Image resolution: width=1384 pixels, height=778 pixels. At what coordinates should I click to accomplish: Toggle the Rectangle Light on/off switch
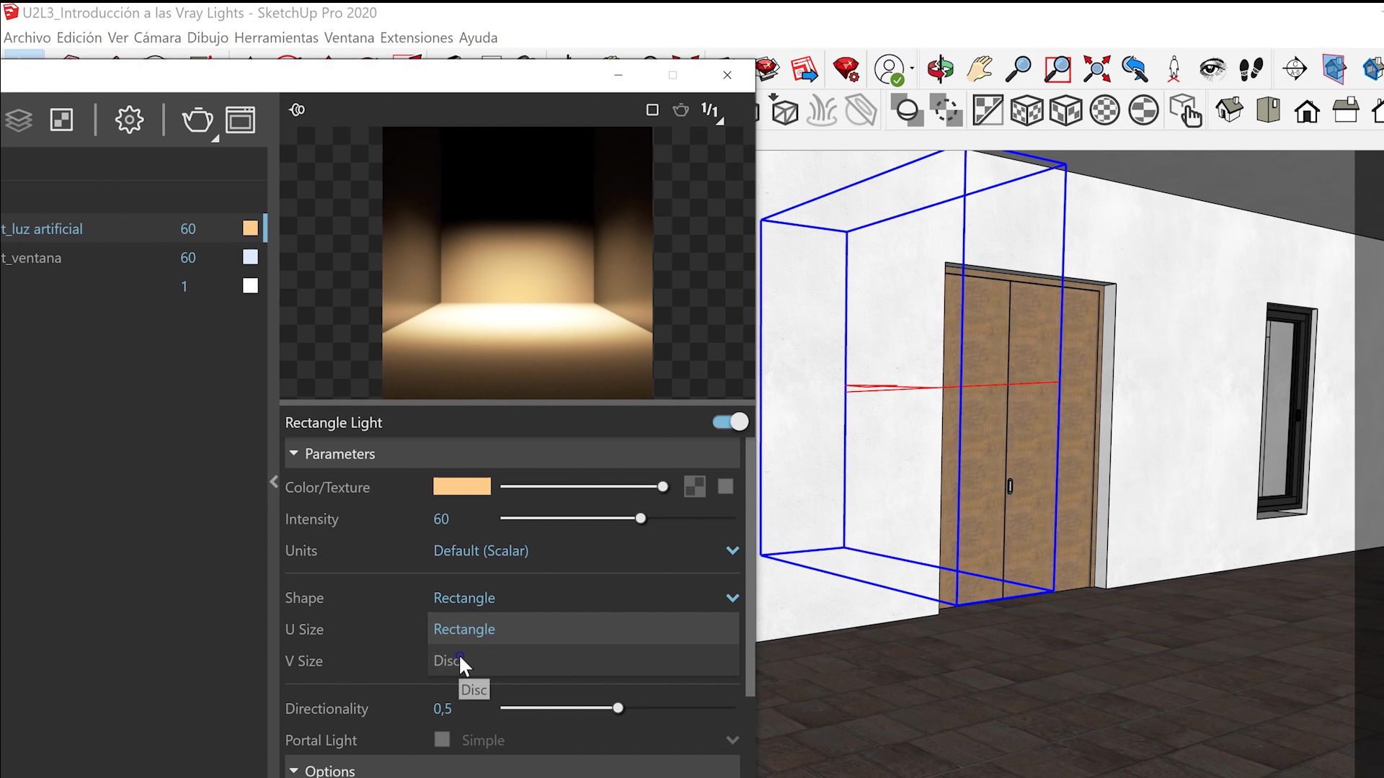[x=730, y=422]
